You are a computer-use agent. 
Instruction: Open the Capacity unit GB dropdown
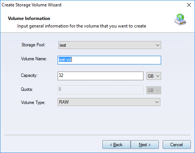[x=154, y=76]
